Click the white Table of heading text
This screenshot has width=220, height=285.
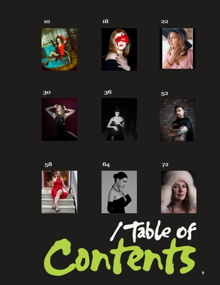(x=153, y=231)
